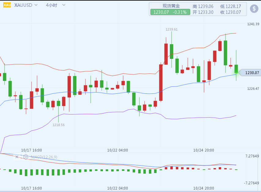This screenshot has height=192, width=261.
Task: Click the 7.27649 MACD upper scale value
Action: [x=252, y=156]
